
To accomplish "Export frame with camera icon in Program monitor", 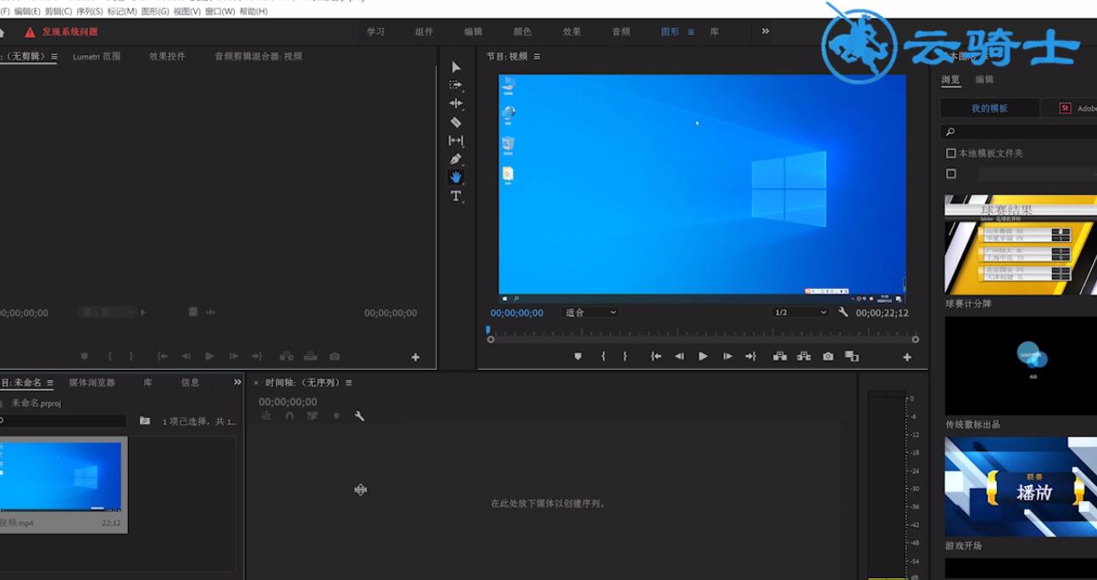I will 828,357.
